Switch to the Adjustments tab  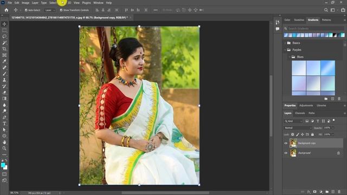[306, 106]
